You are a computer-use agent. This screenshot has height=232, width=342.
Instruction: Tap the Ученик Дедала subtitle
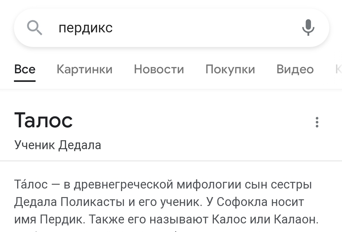pyautogui.click(x=58, y=145)
